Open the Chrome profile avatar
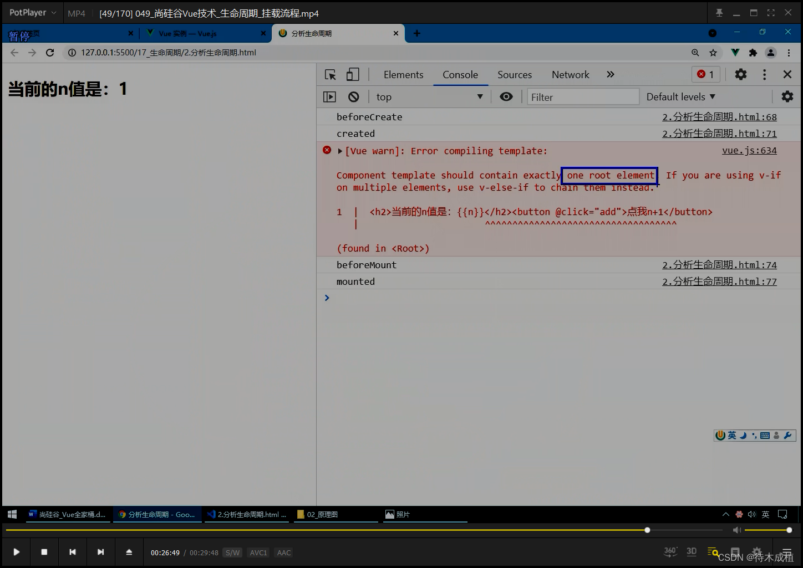803x568 pixels. coord(771,53)
